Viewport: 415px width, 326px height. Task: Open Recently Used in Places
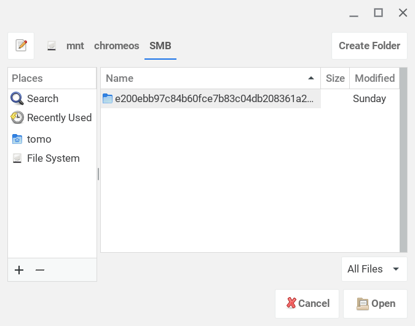tap(52, 117)
